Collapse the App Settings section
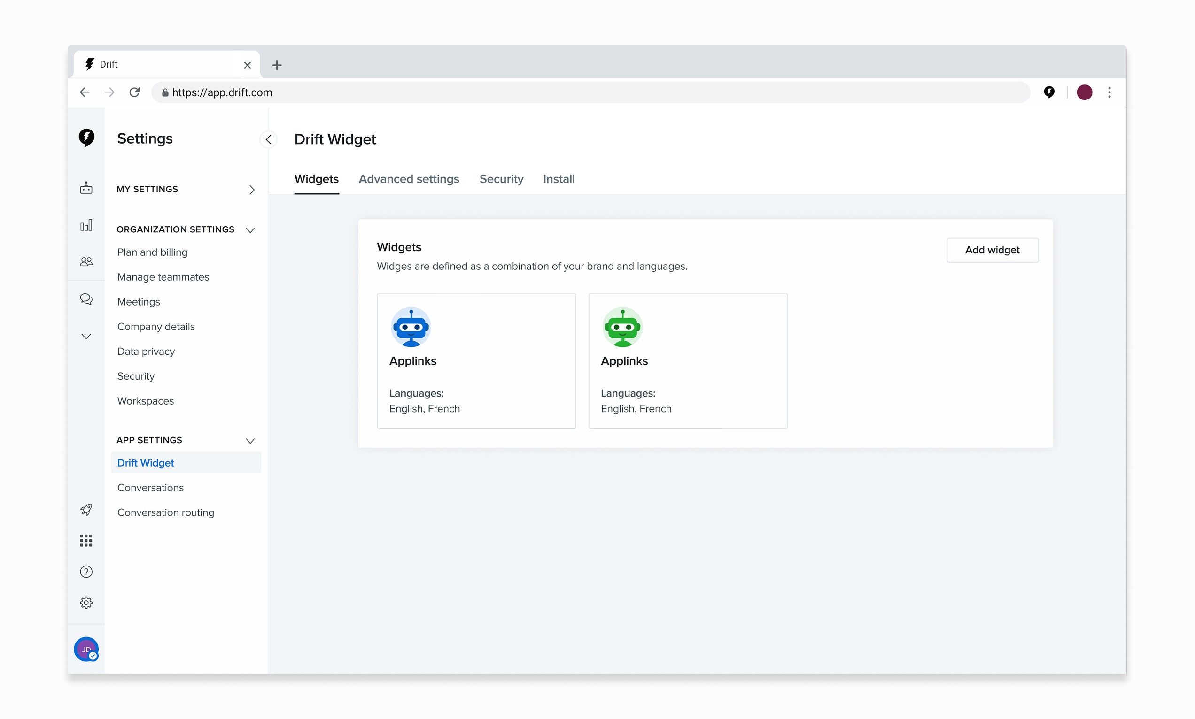The image size is (1195, 719). pyautogui.click(x=250, y=440)
